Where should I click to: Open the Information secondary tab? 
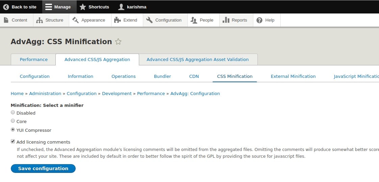tap(80, 77)
